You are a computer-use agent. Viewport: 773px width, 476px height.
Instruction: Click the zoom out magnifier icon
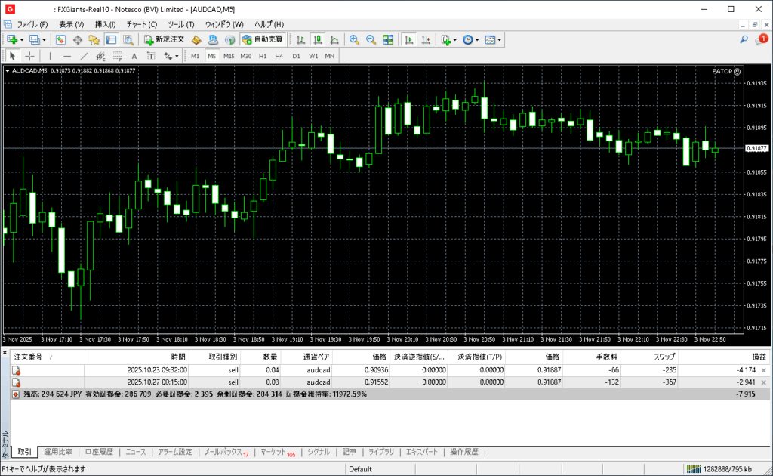click(371, 39)
